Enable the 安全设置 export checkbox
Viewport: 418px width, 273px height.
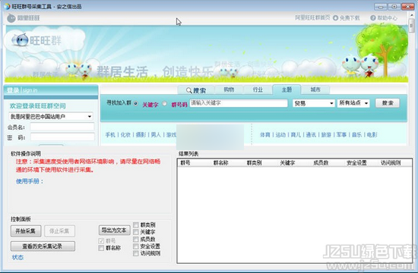coord(136,246)
